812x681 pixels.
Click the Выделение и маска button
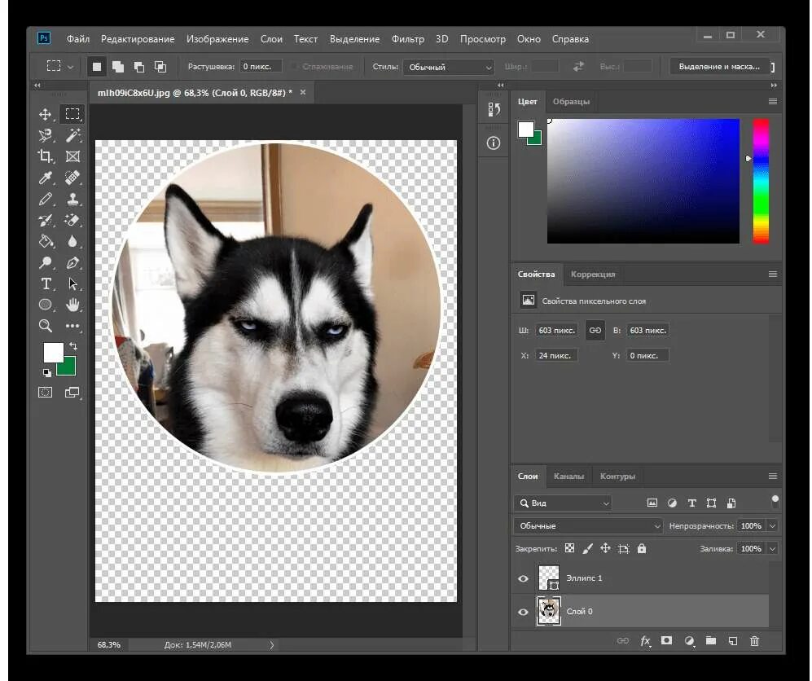coord(718,67)
